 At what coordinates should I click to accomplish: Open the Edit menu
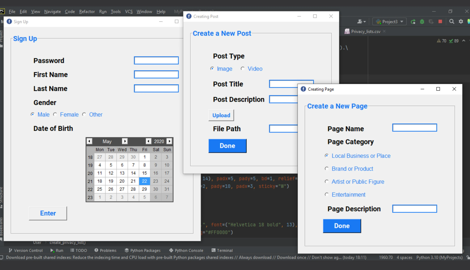click(23, 11)
